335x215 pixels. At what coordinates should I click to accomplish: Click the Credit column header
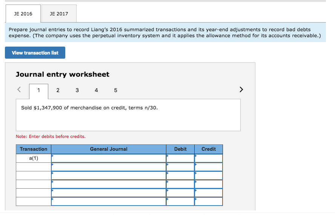click(x=209, y=149)
